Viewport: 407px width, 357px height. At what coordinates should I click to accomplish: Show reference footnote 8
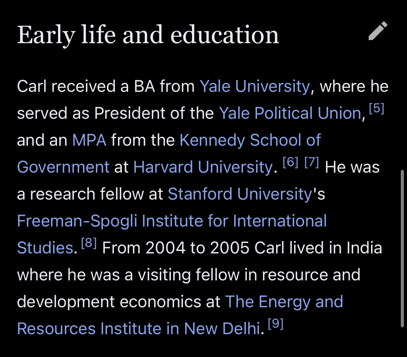pyautogui.click(x=89, y=244)
